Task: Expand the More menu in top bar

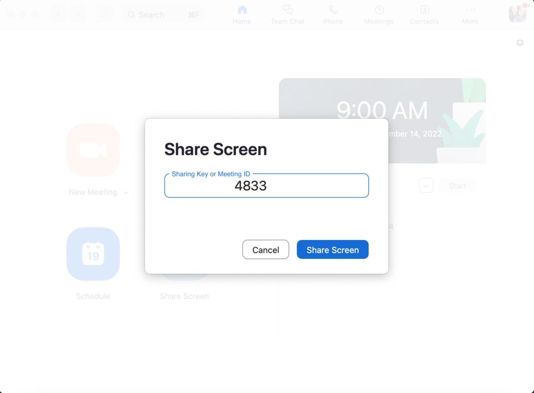Action: tap(470, 15)
